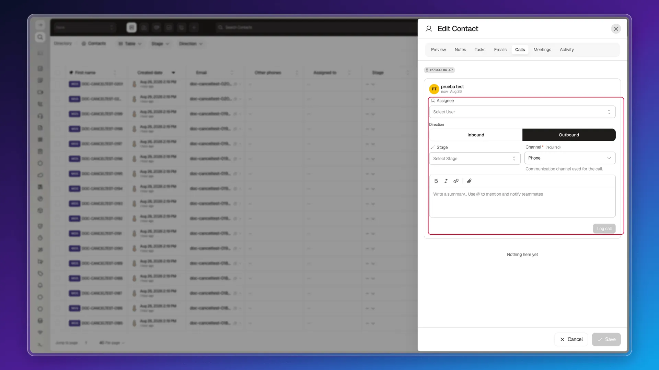Save the contact changes
The image size is (659, 370).
pos(606,340)
